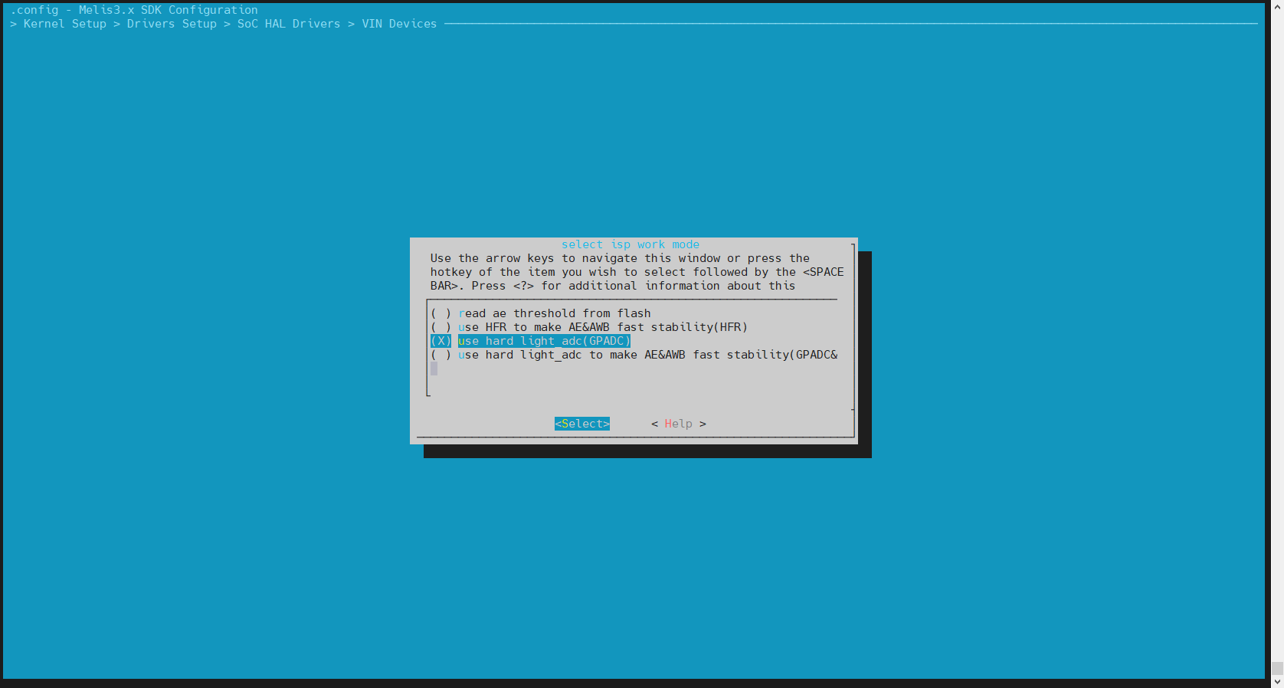The width and height of the screenshot is (1284, 688).
Task: Click the ".config - Melis3.x SDK Configuration" title
Action: point(134,10)
